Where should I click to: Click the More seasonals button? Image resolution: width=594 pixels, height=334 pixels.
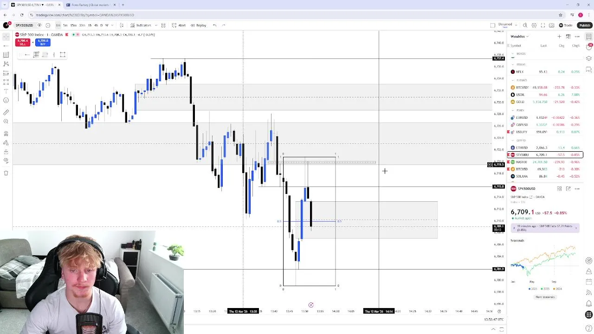click(x=545, y=297)
